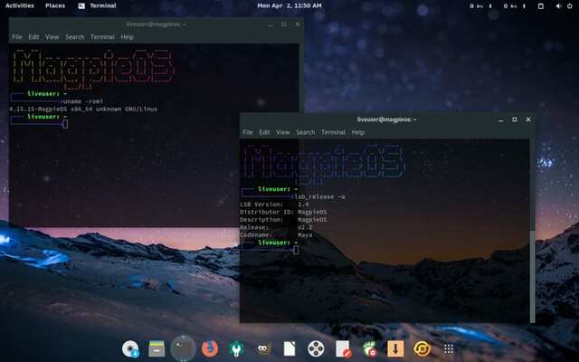Click the volume speaker icon in top bar
This screenshot has width=579, height=362.
[558, 6]
